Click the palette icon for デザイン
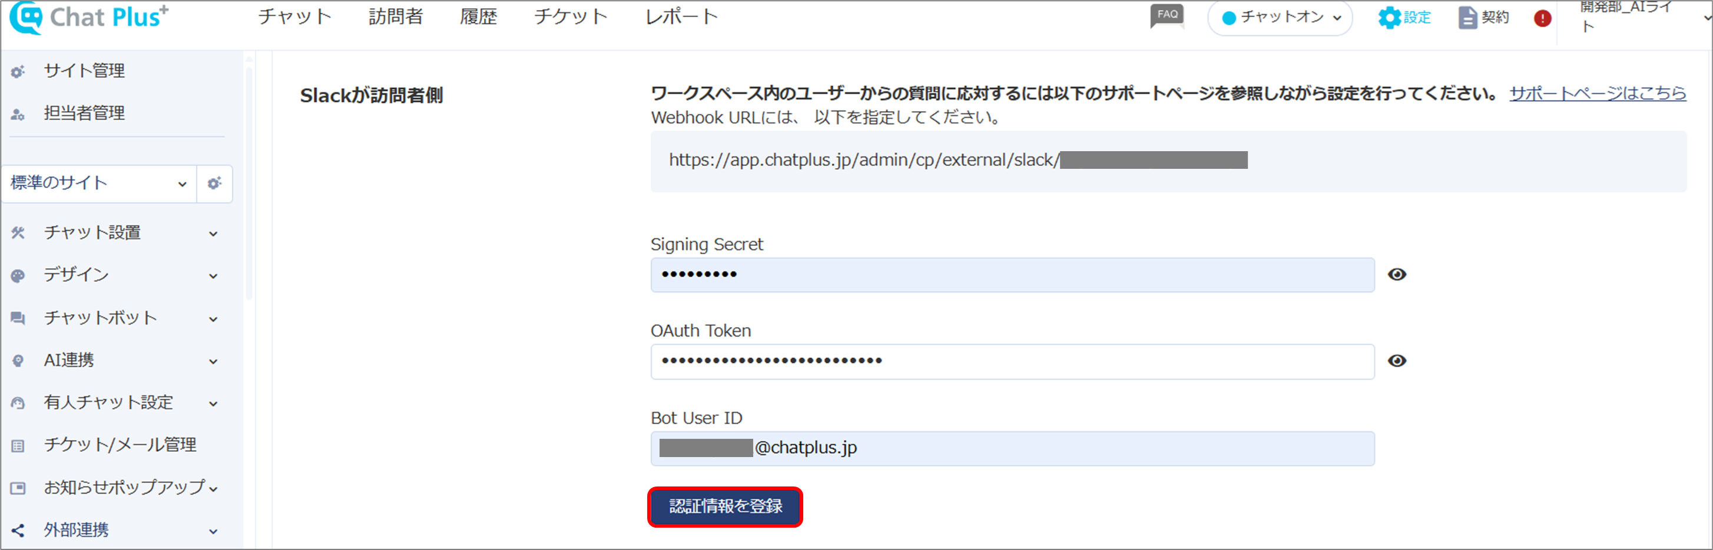 18,276
